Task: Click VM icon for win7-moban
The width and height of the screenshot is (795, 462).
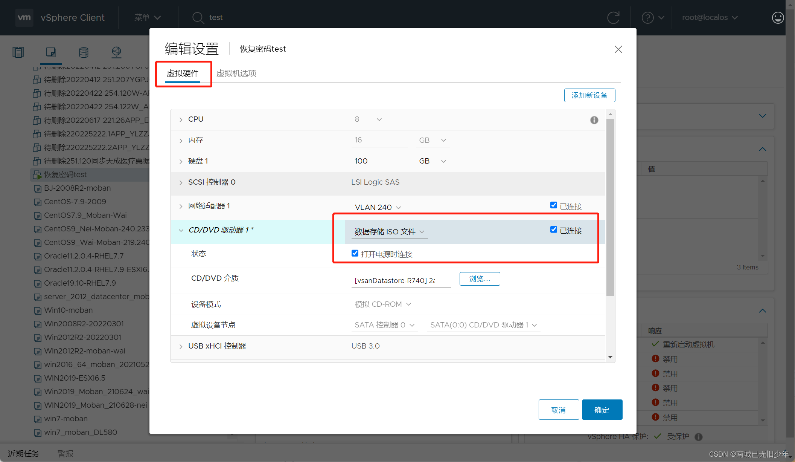Action: (x=37, y=419)
